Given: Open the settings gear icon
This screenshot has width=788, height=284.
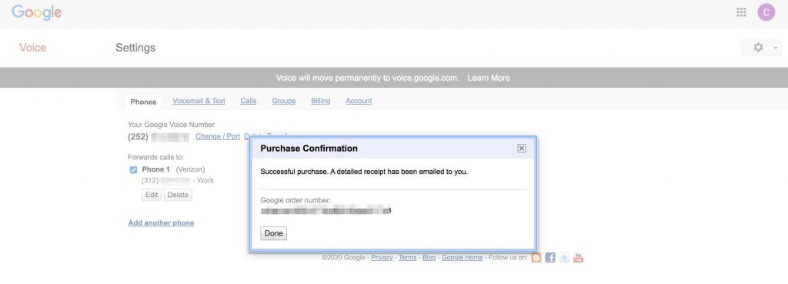Looking at the screenshot, I should pos(758,47).
